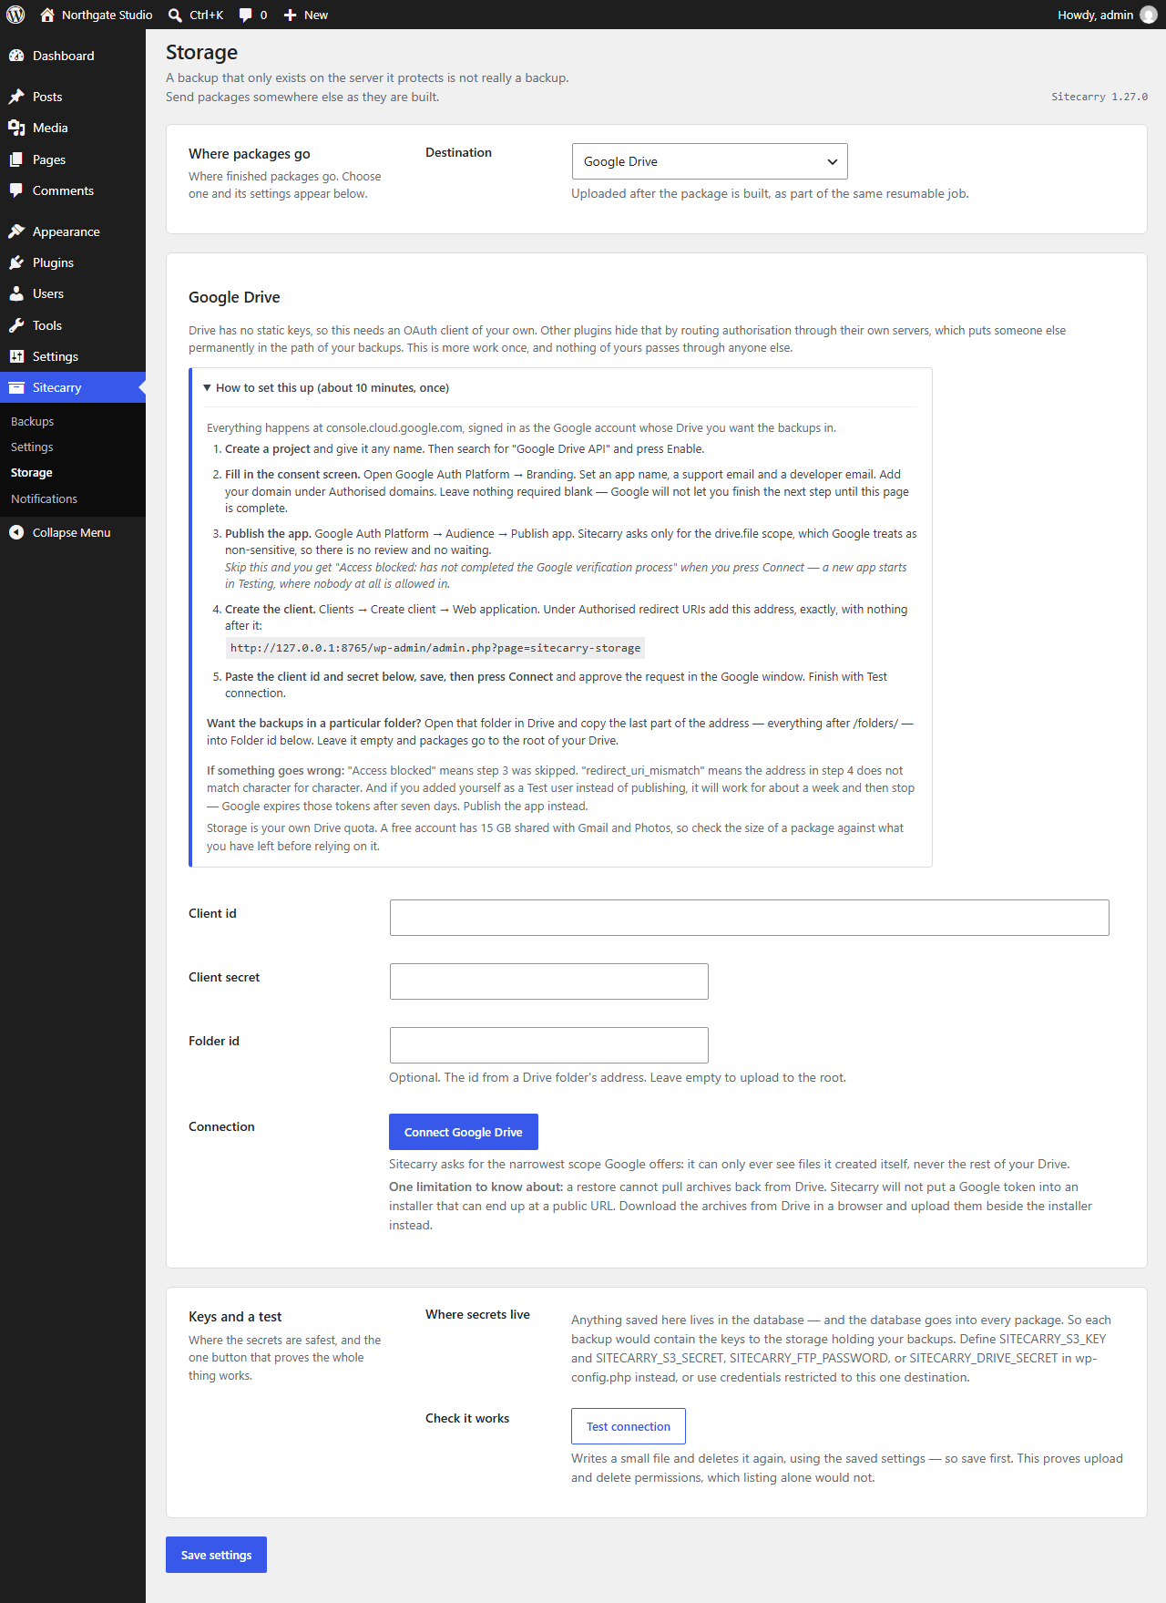Screen dimensions: 1166x1603
Task: Click the Settings sliders icon
Action: tap(16, 356)
